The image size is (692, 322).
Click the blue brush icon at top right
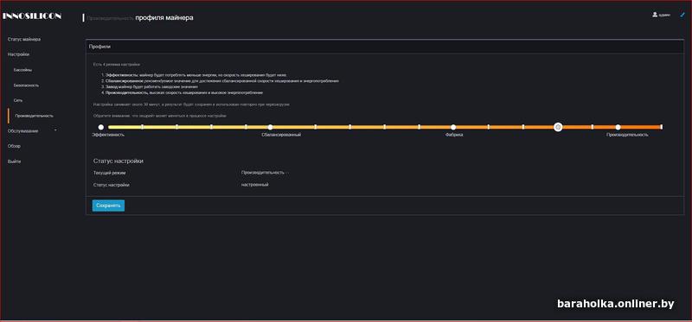682,14
